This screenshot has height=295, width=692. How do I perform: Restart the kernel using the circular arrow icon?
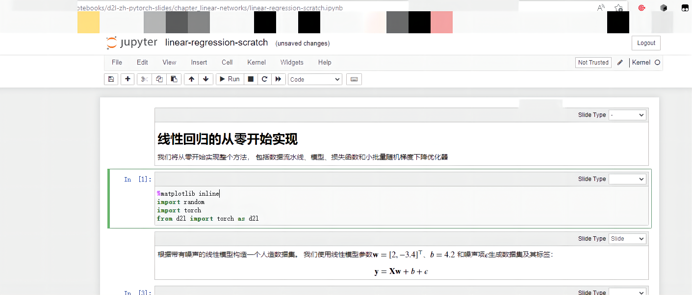[x=264, y=79]
